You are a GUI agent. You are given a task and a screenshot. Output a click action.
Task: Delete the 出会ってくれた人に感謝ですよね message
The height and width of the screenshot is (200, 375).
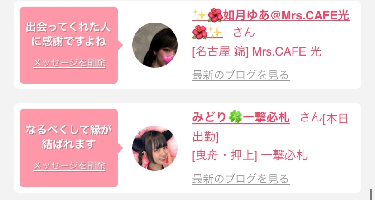click(x=69, y=63)
